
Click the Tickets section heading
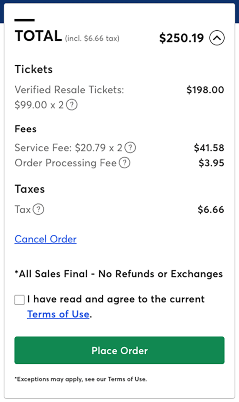tap(33, 69)
